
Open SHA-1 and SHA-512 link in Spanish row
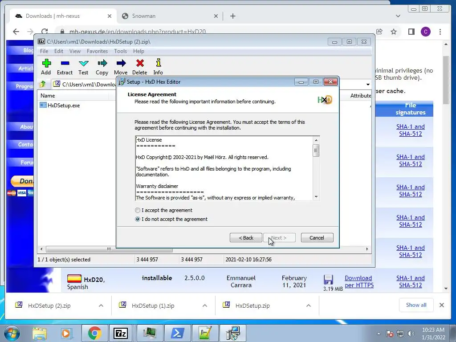pos(410,281)
